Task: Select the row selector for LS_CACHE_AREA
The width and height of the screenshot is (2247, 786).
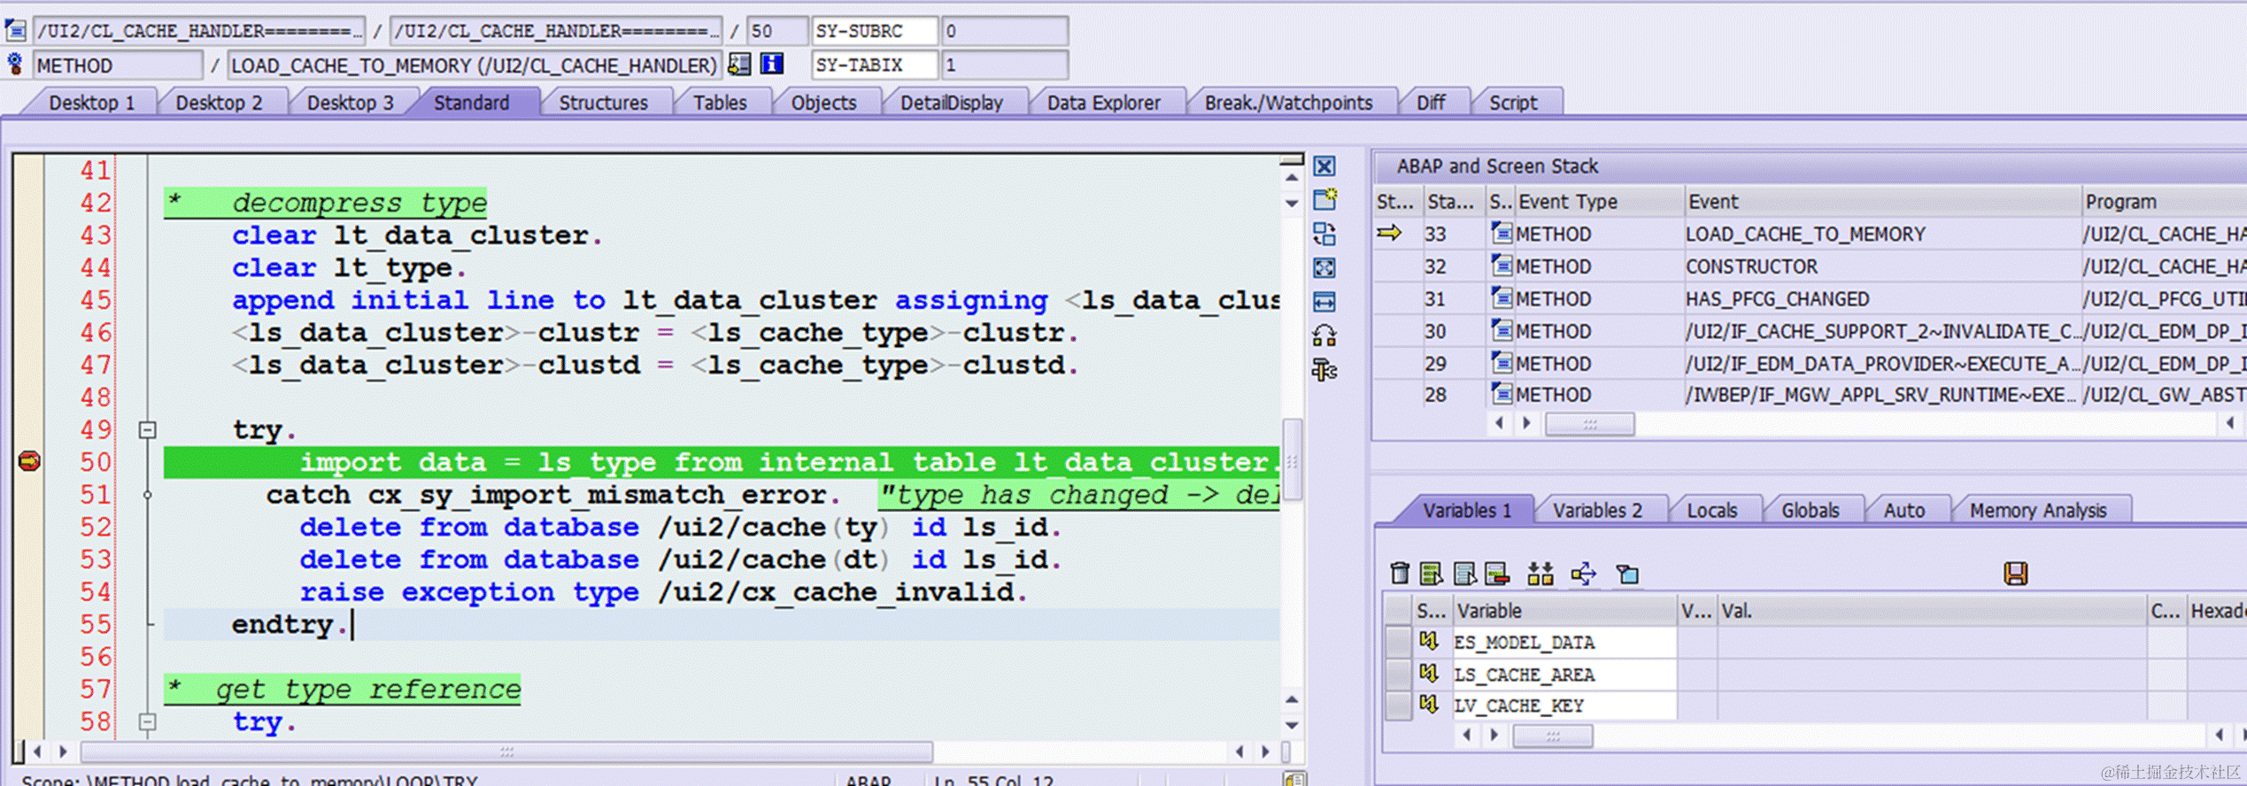Action: (1398, 674)
